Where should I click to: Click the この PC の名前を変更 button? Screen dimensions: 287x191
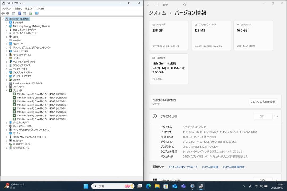pos(263,102)
